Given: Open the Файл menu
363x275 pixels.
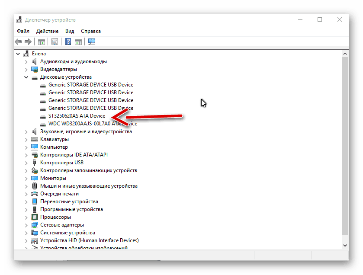Looking at the screenshot, I should pos(23,31).
